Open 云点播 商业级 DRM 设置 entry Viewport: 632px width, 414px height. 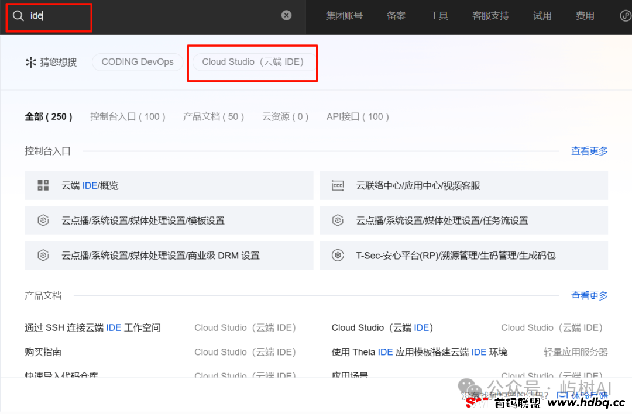[x=169, y=256]
